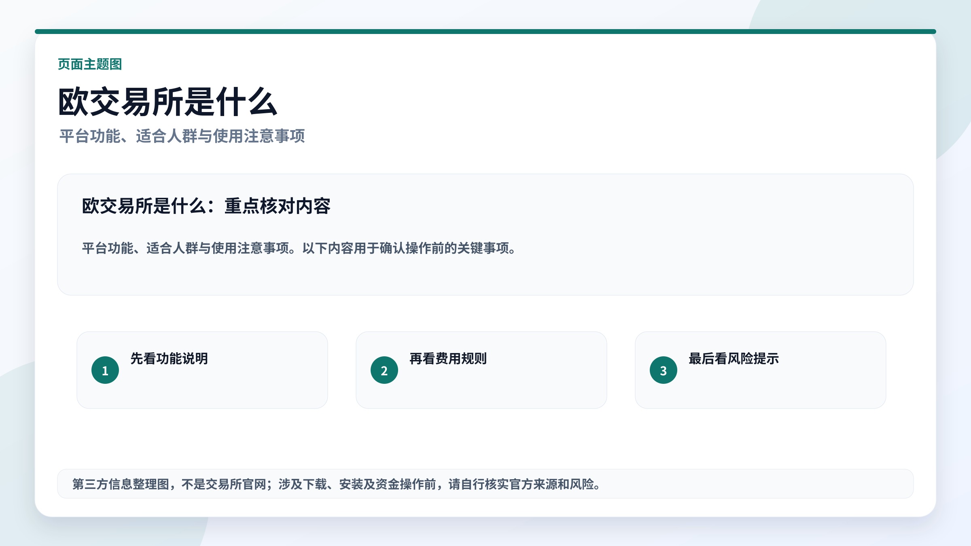Viewport: 971px width, 546px height.
Task: Click the subtitle '平台功能、适合人群与使用注意事项'
Action: 182,136
